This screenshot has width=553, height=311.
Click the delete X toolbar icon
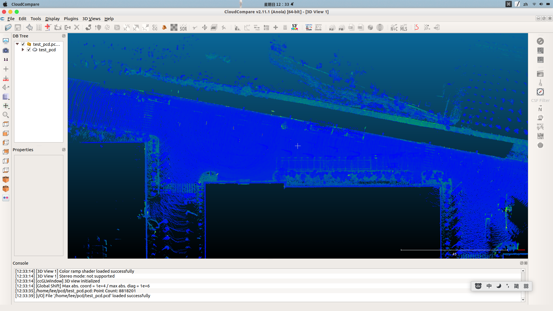(x=77, y=27)
